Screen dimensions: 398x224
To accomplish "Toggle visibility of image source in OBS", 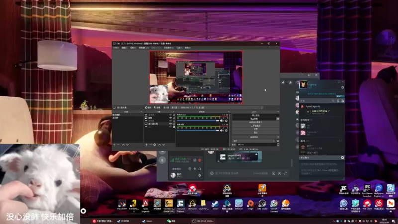I will click(x=170, y=118).
